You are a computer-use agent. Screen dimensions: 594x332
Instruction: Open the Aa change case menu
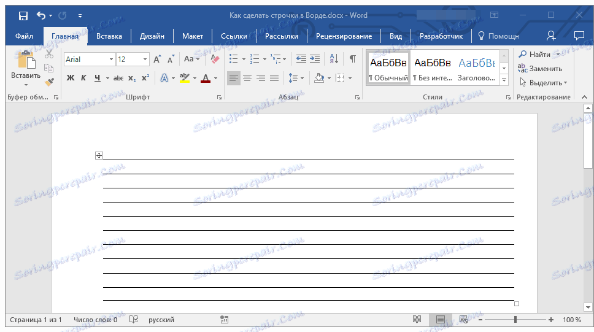(x=191, y=59)
